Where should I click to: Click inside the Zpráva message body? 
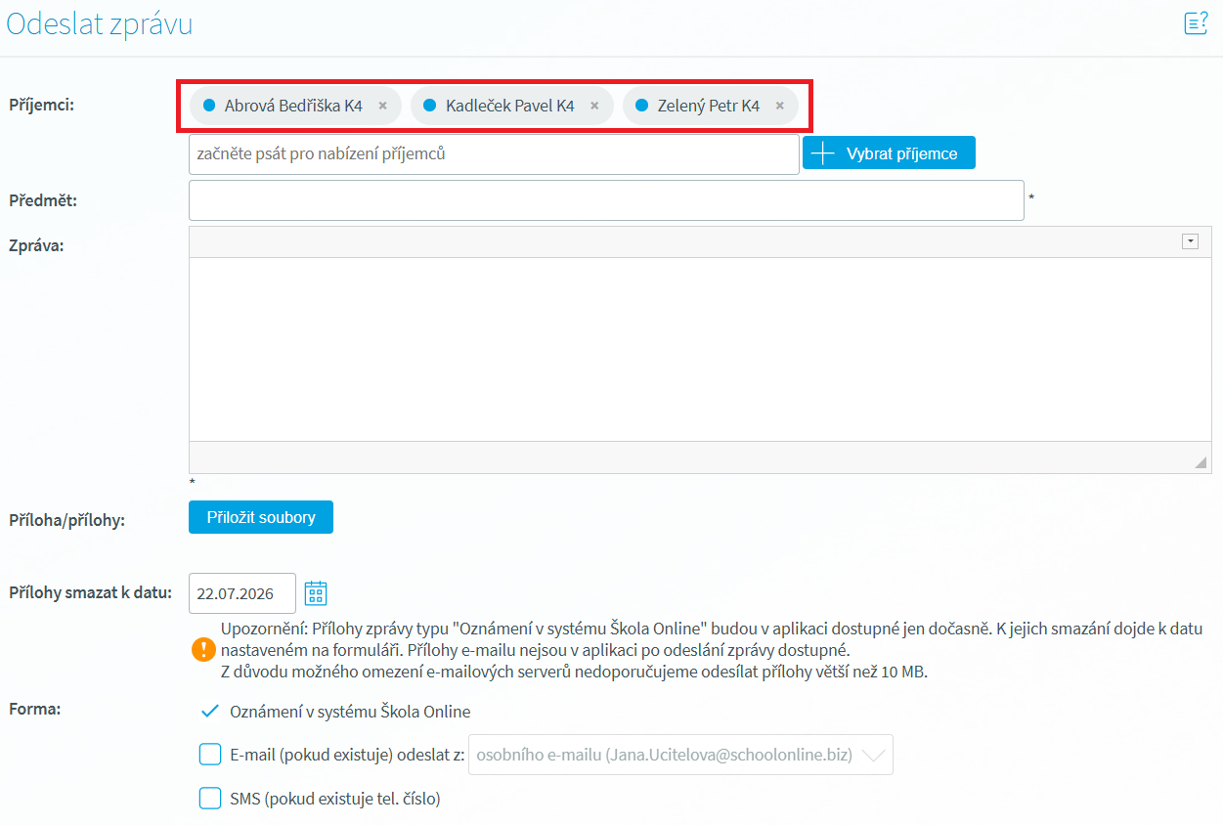(x=699, y=349)
